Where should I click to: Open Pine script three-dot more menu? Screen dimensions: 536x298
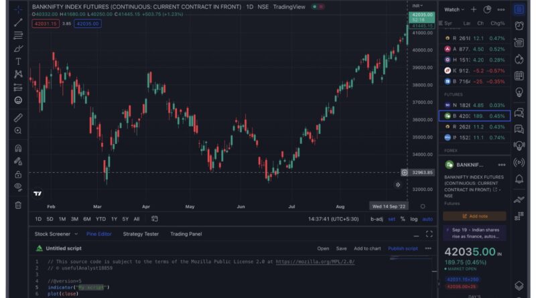tap(428, 248)
